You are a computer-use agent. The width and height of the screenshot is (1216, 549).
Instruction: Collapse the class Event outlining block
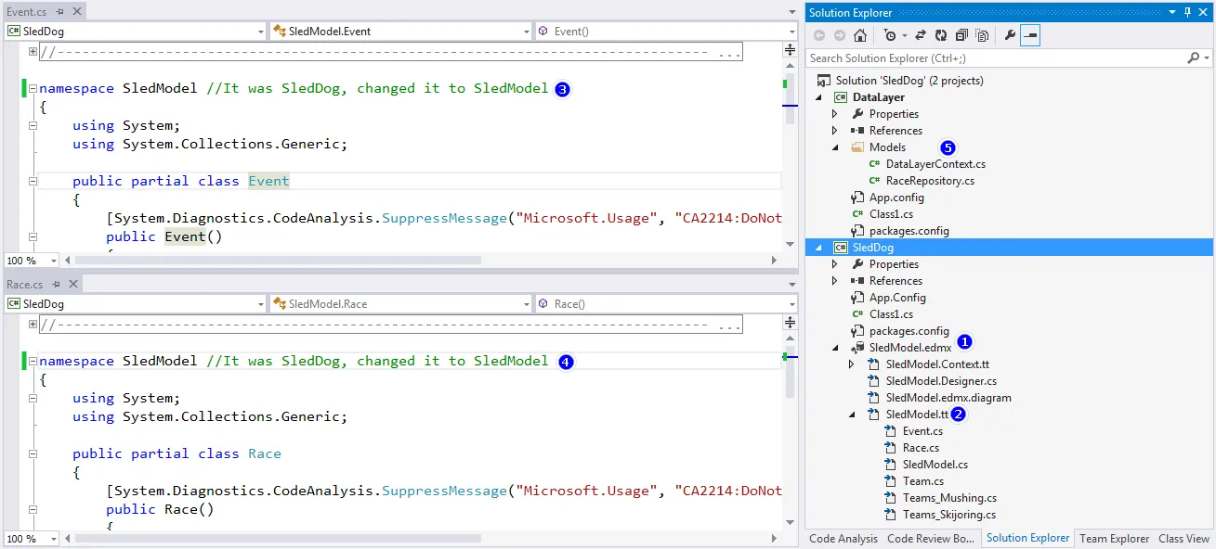click(x=33, y=182)
